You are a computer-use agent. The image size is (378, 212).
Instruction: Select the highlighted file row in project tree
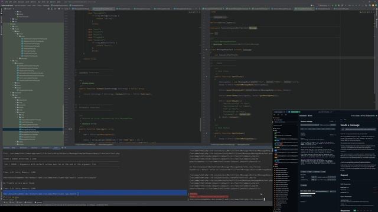coord(33,130)
